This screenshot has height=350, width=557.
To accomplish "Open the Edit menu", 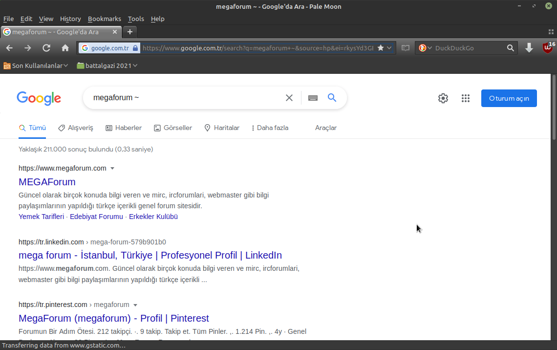I will [x=26, y=19].
